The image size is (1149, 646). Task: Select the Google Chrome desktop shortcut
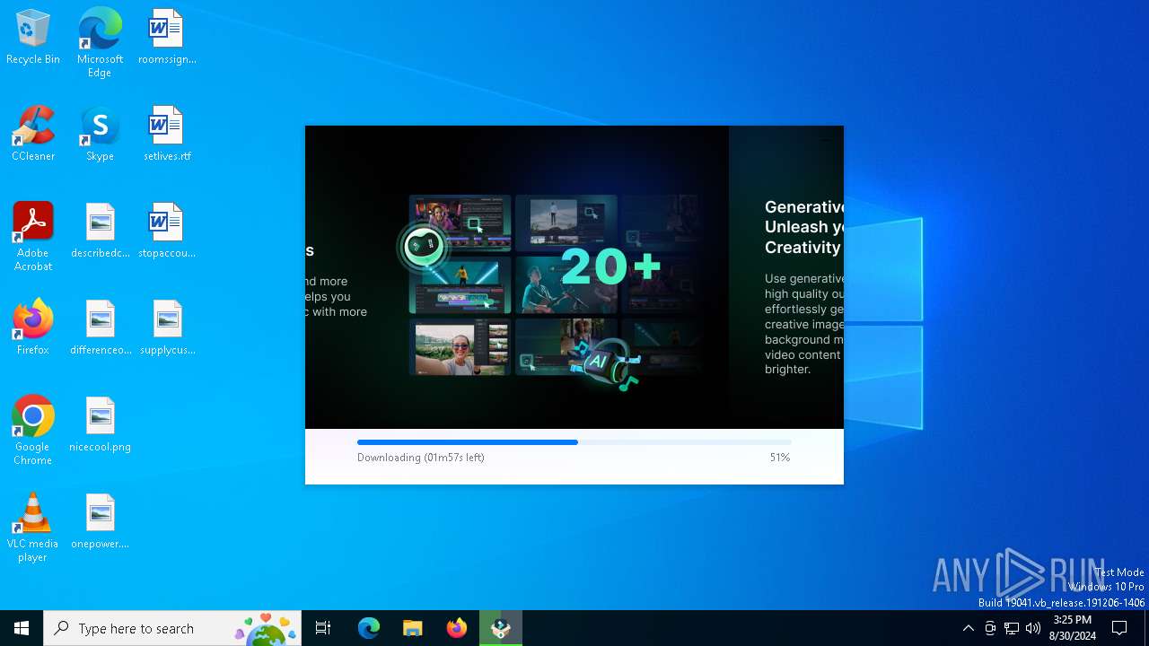pos(33,431)
